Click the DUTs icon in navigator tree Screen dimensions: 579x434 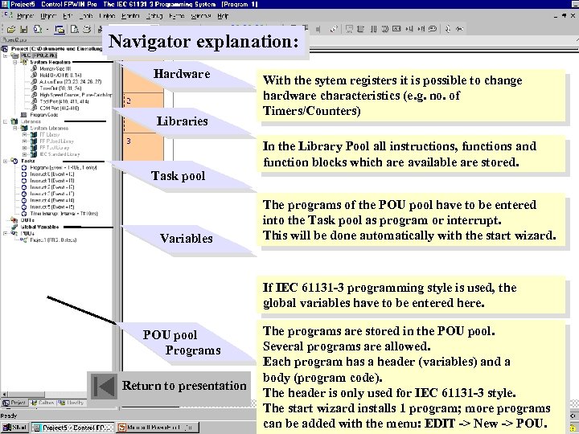click(x=14, y=220)
